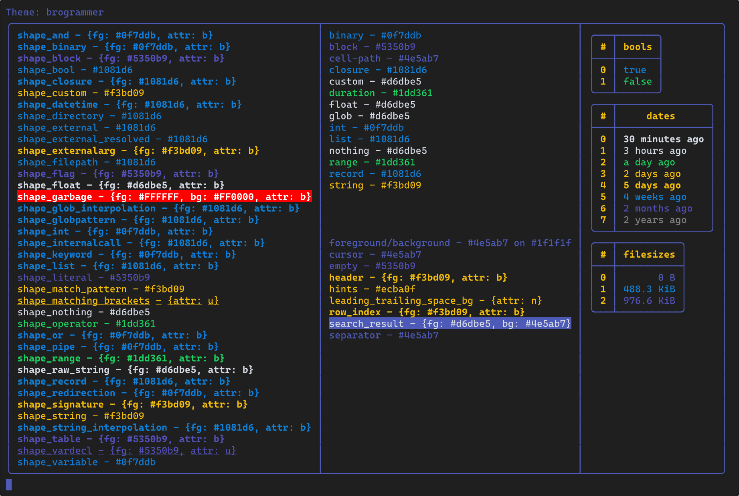Viewport: 739px width, 496px height.
Task: Click leading_trailing_space_bg line
Action: click(x=435, y=301)
